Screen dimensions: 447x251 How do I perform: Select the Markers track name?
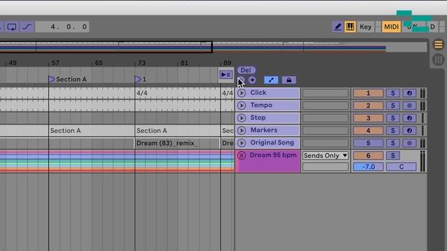264,130
